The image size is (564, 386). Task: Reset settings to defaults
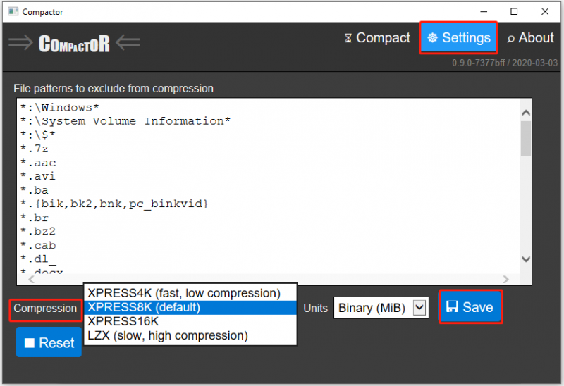tap(49, 342)
